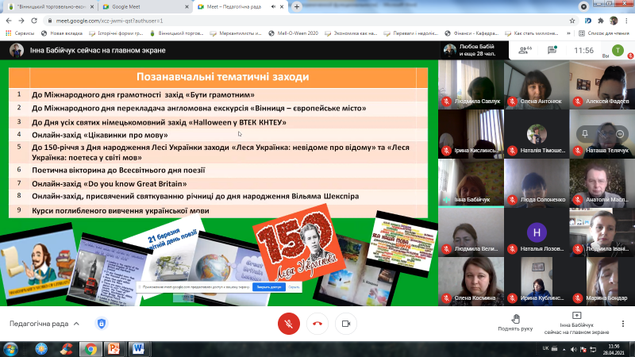Open the ID browser extension icon
Image resolution: width=635 pixels, height=357 pixels.
click(x=588, y=21)
